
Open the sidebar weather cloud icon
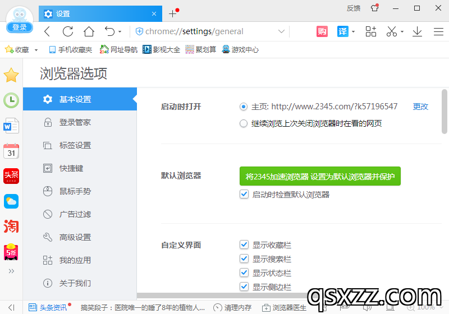tap(11, 201)
